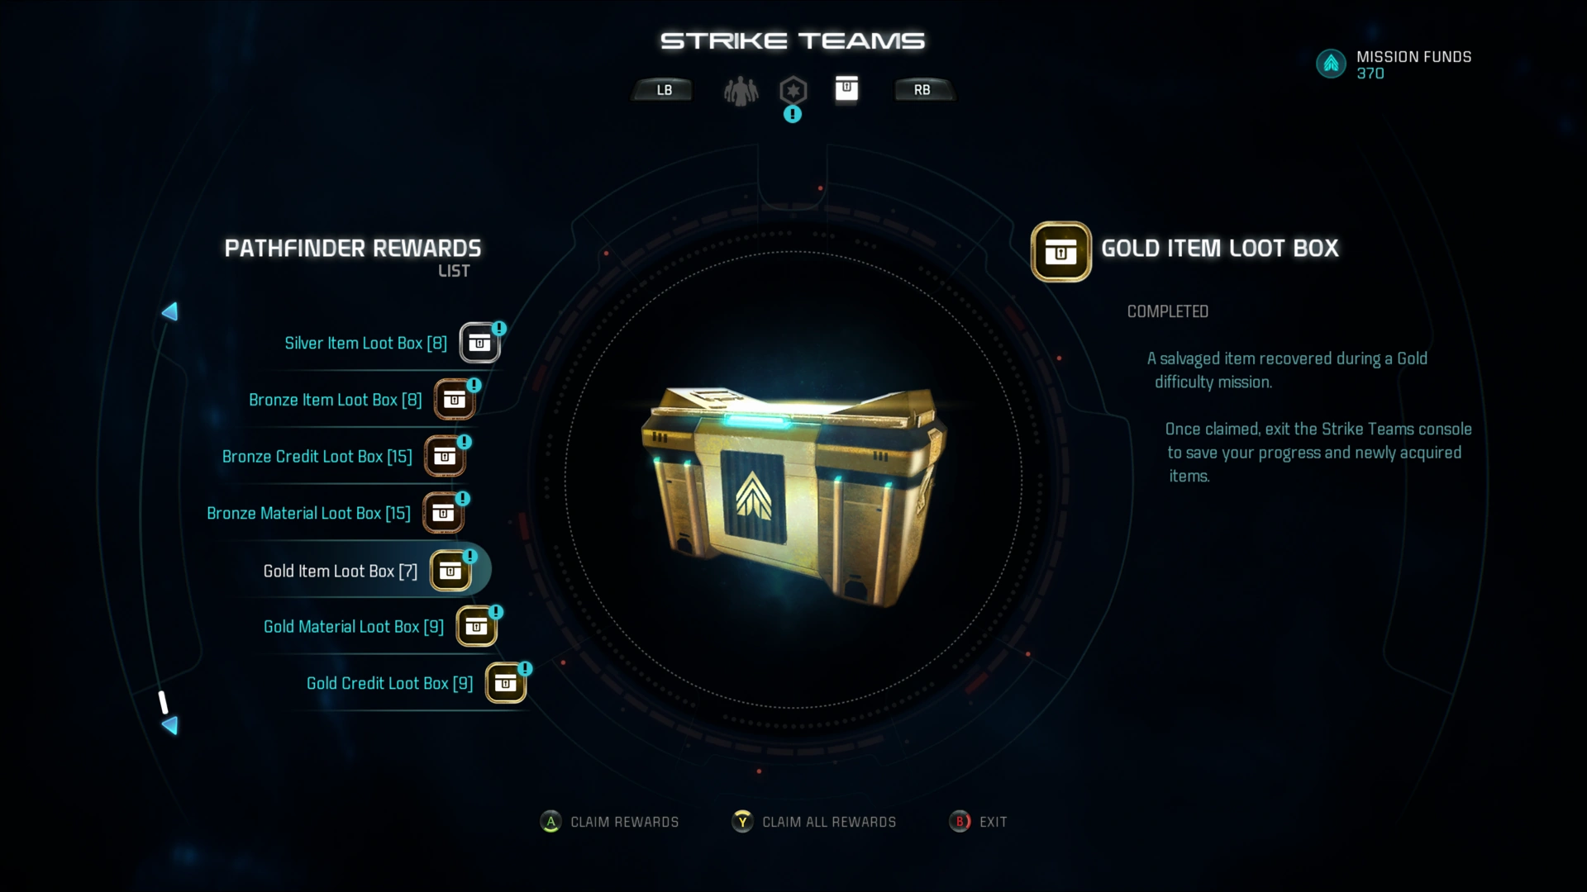Click the LB previous tab button

[x=664, y=90]
